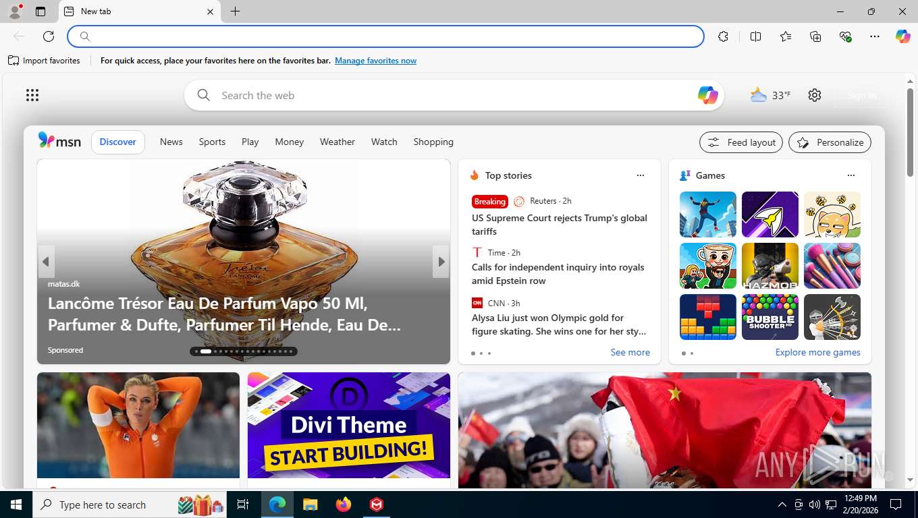
Task: Click Explore more games link
Action: coord(818,352)
